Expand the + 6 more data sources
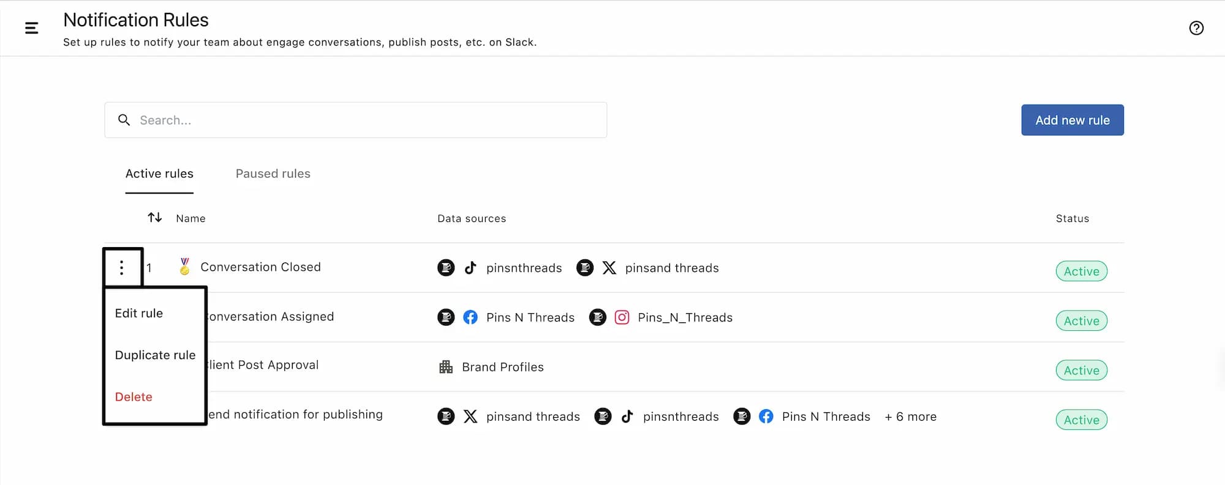This screenshot has width=1225, height=485. click(910, 417)
